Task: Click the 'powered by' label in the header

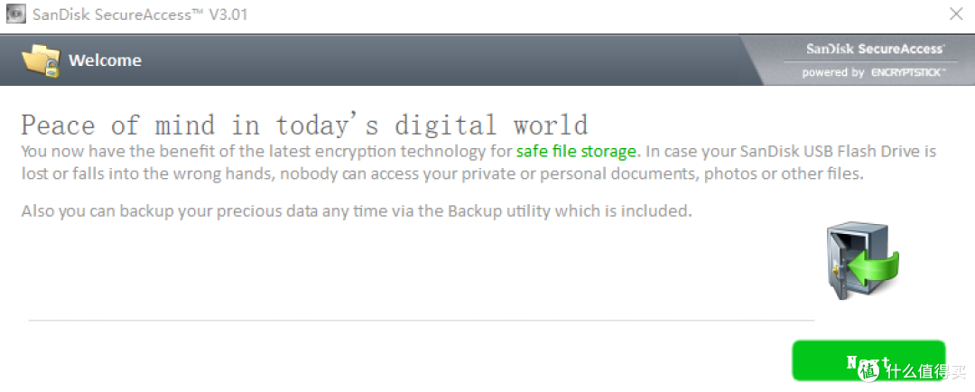Action: pyautogui.click(x=833, y=73)
